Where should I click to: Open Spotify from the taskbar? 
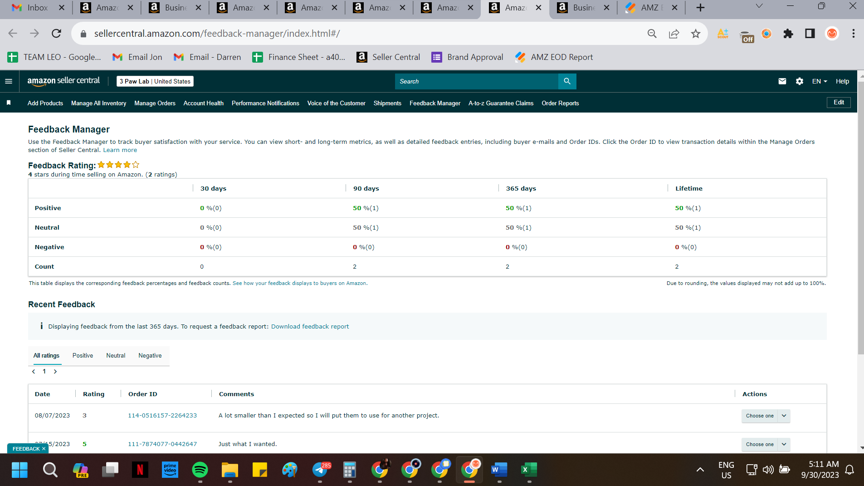tap(200, 470)
